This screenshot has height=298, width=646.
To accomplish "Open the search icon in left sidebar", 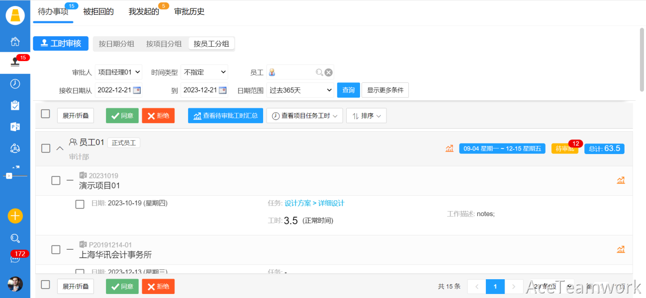I will pyautogui.click(x=15, y=238).
